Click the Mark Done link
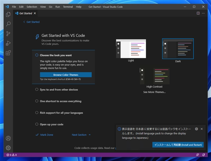 [x=44, y=135]
